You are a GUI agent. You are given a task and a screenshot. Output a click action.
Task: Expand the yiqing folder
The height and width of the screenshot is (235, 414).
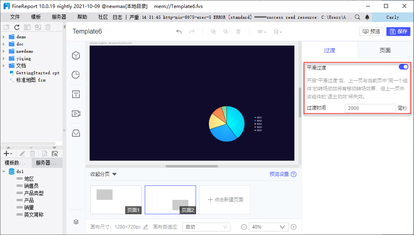(4, 58)
